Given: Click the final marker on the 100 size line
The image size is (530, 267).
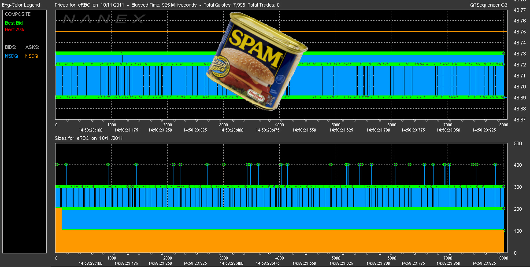Looking at the screenshot, I should tap(504, 230).
